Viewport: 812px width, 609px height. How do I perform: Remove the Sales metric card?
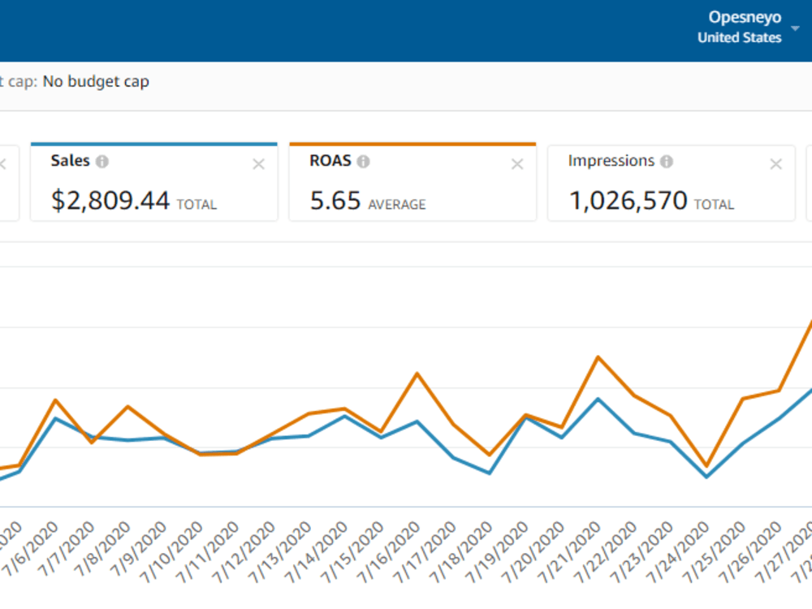click(258, 164)
